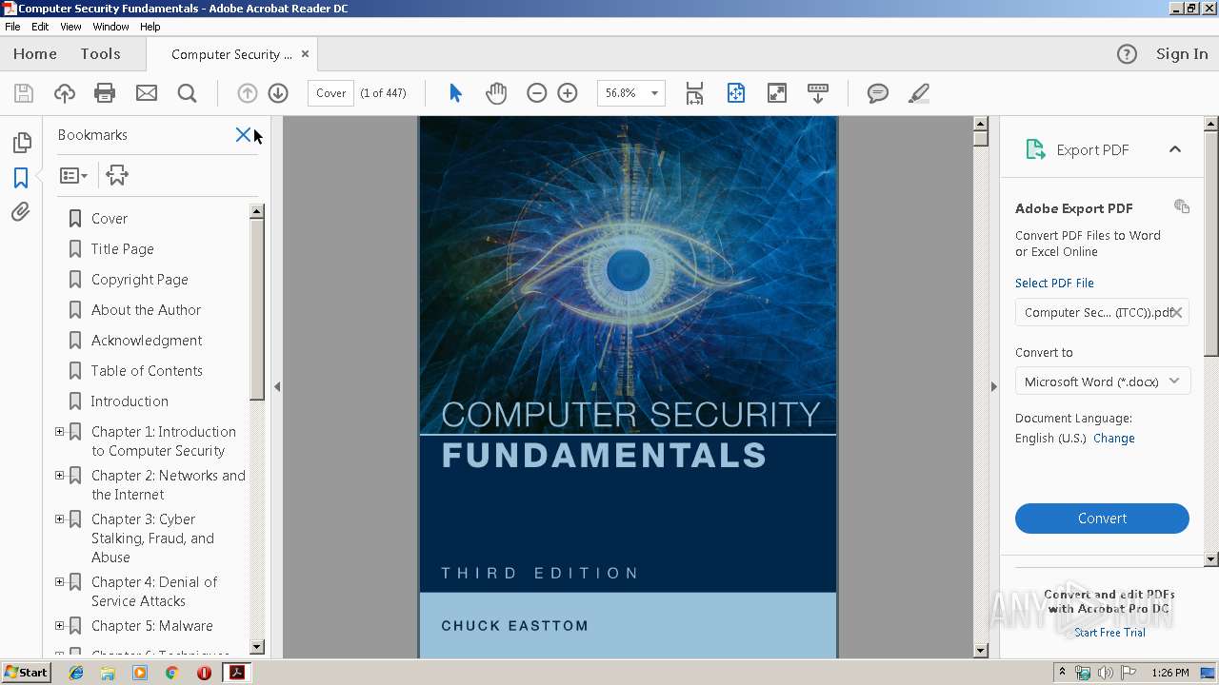This screenshot has width=1219, height=685.
Task: Open About the Author bookmark
Action: coord(147,310)
